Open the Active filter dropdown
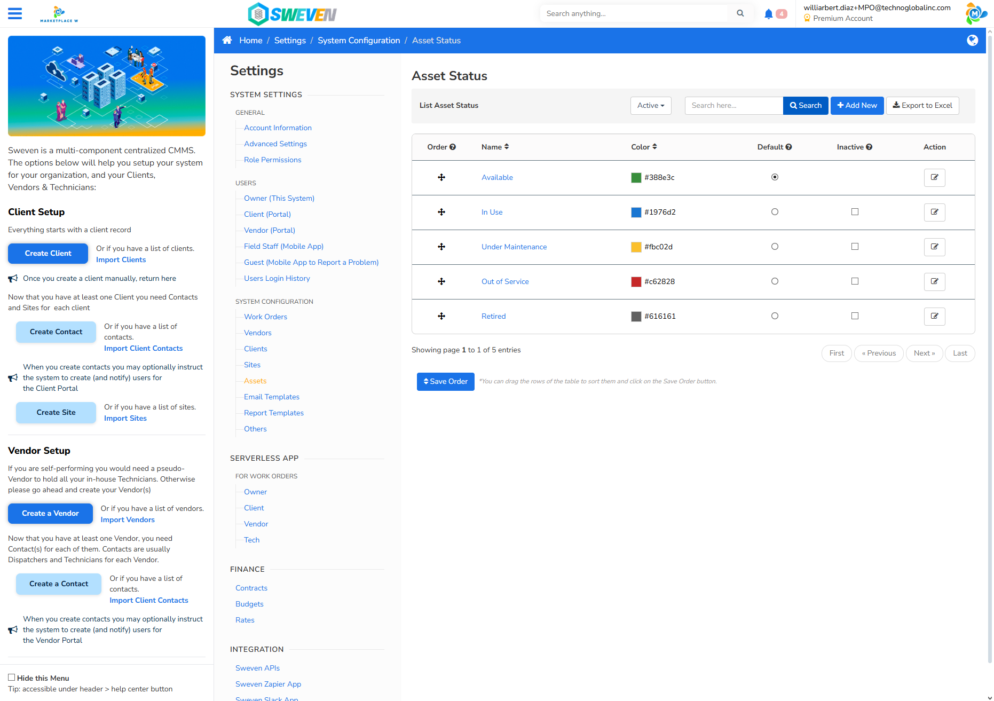994x701 pixels. (x=651, y=106)
